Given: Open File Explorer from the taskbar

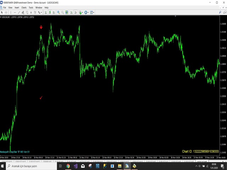Looking at the screenshot, I should [x=120, y=166].
